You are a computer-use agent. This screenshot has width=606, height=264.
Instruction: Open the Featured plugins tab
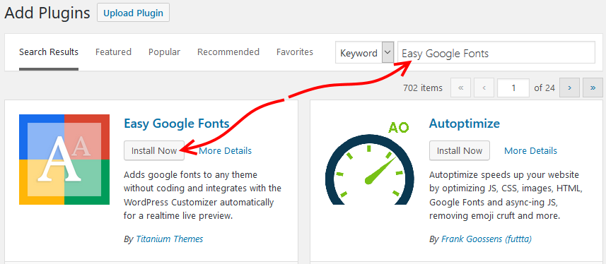tap(113, 52)
